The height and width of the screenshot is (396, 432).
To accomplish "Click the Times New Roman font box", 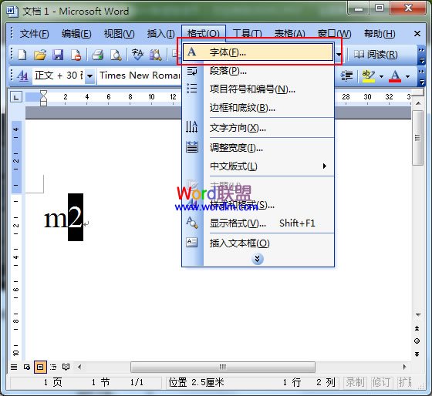I will click(x=140, y=76).
